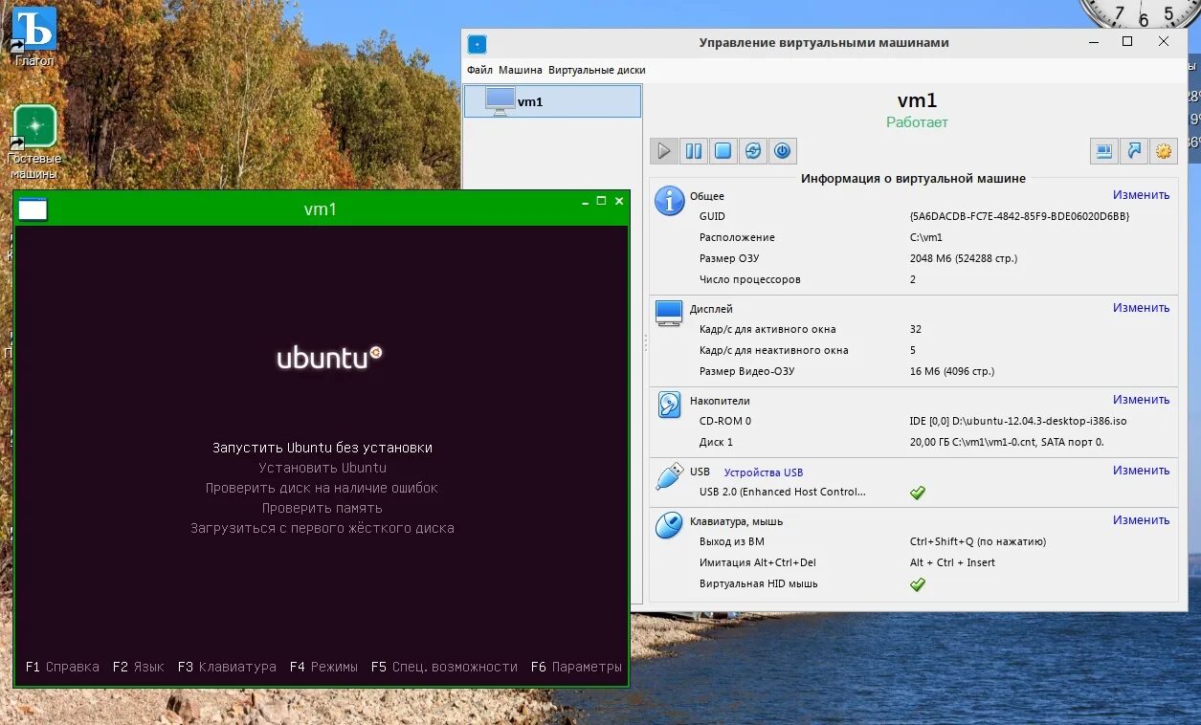The height and width of the screenshot is (725, 1201).
Task: Click Изменить next to Общее section
Action: (1141, 194)
